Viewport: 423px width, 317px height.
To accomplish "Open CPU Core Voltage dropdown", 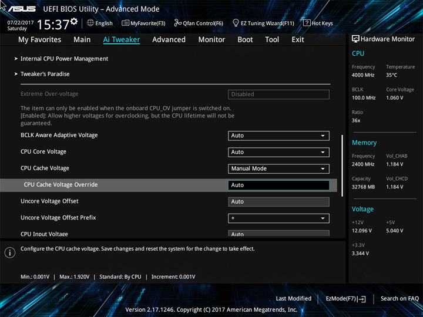I will pyautogui.click(x=278, y=152).
